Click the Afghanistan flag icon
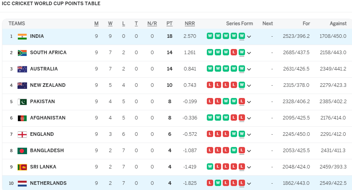352x190 pixels. tap(22, 118)
